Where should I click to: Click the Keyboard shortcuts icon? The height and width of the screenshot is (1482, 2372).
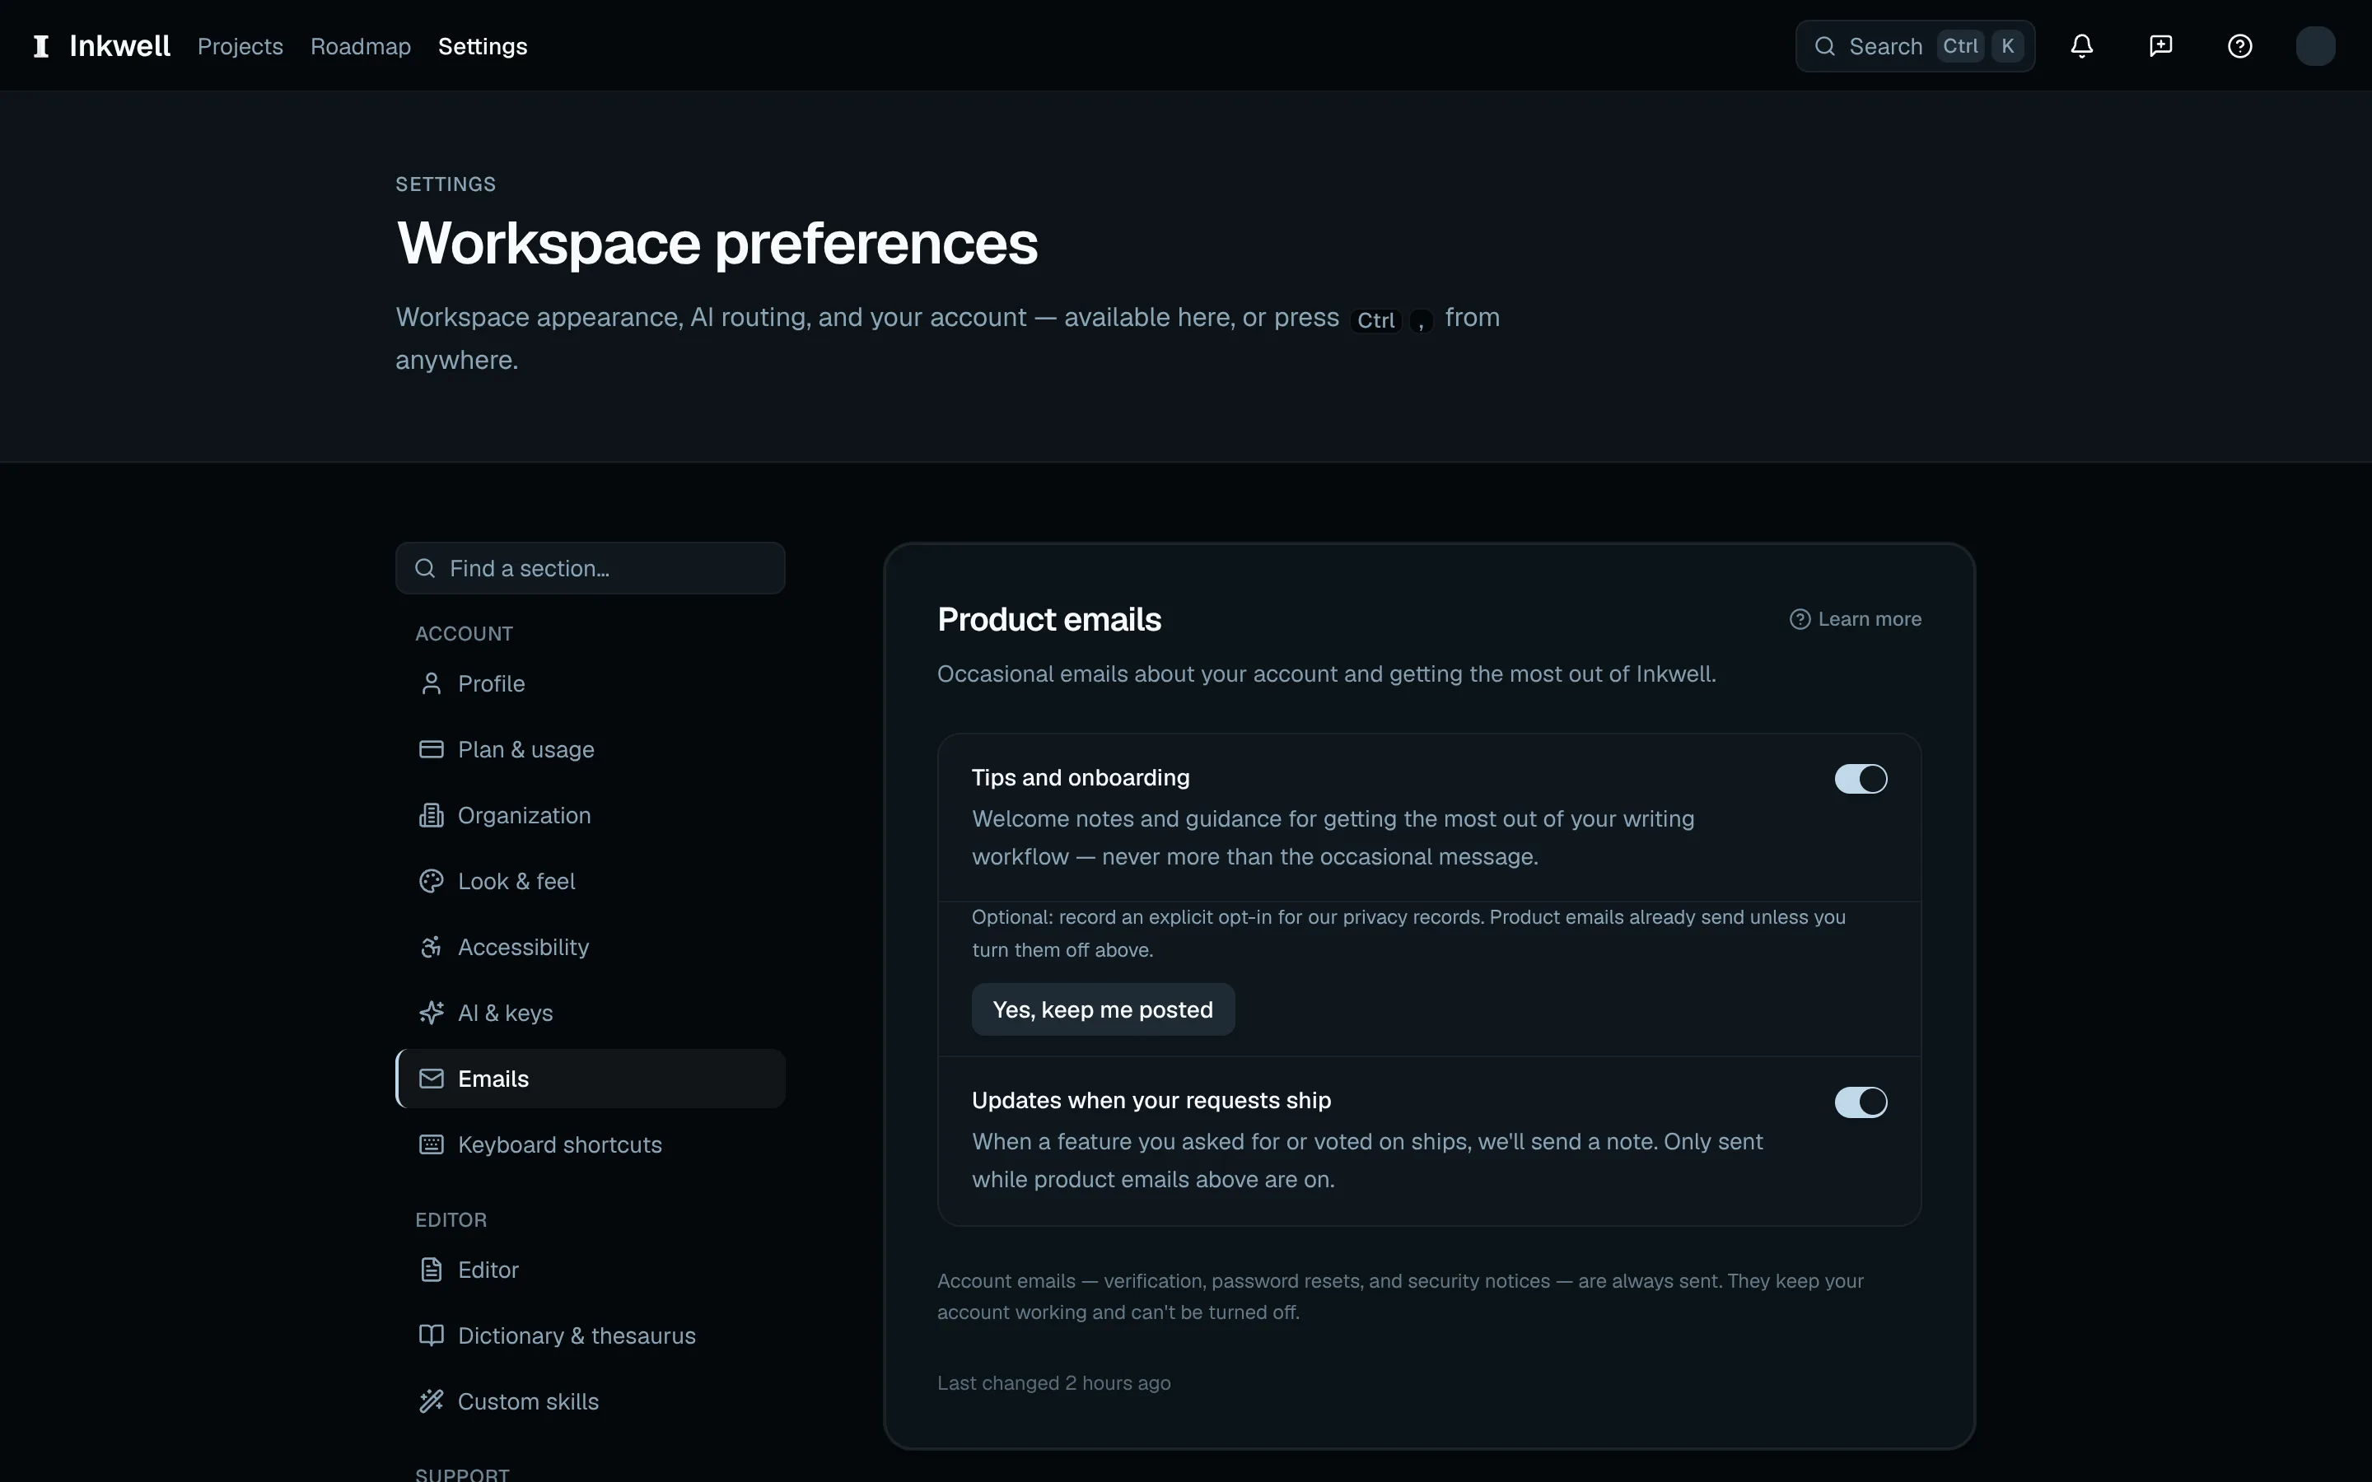point(432,1144)
